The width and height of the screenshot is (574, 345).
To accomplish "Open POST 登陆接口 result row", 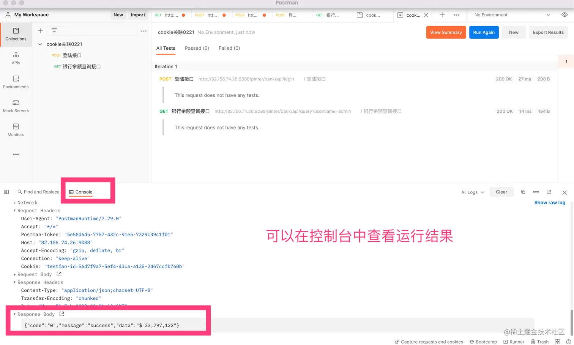I will pos(355,79).
